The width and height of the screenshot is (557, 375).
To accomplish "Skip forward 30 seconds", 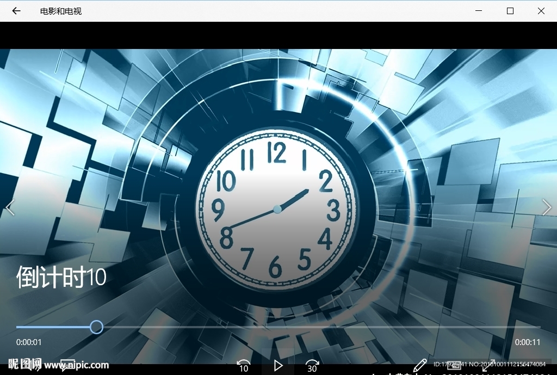I will 312,366.
